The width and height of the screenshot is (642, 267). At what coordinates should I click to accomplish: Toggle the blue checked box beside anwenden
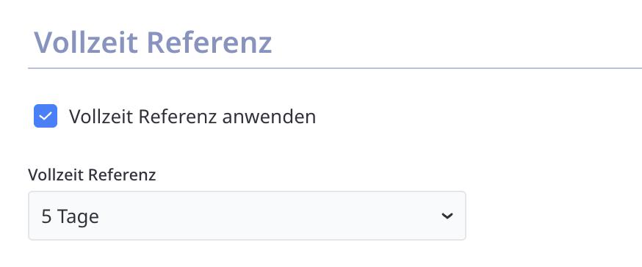46,116
